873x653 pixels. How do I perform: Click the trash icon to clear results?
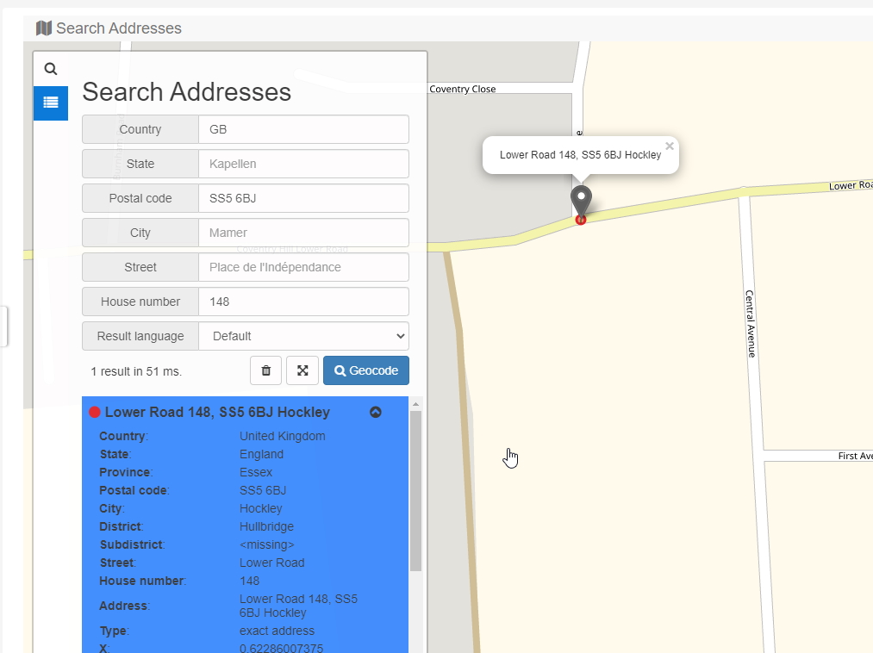pos(265,370)
